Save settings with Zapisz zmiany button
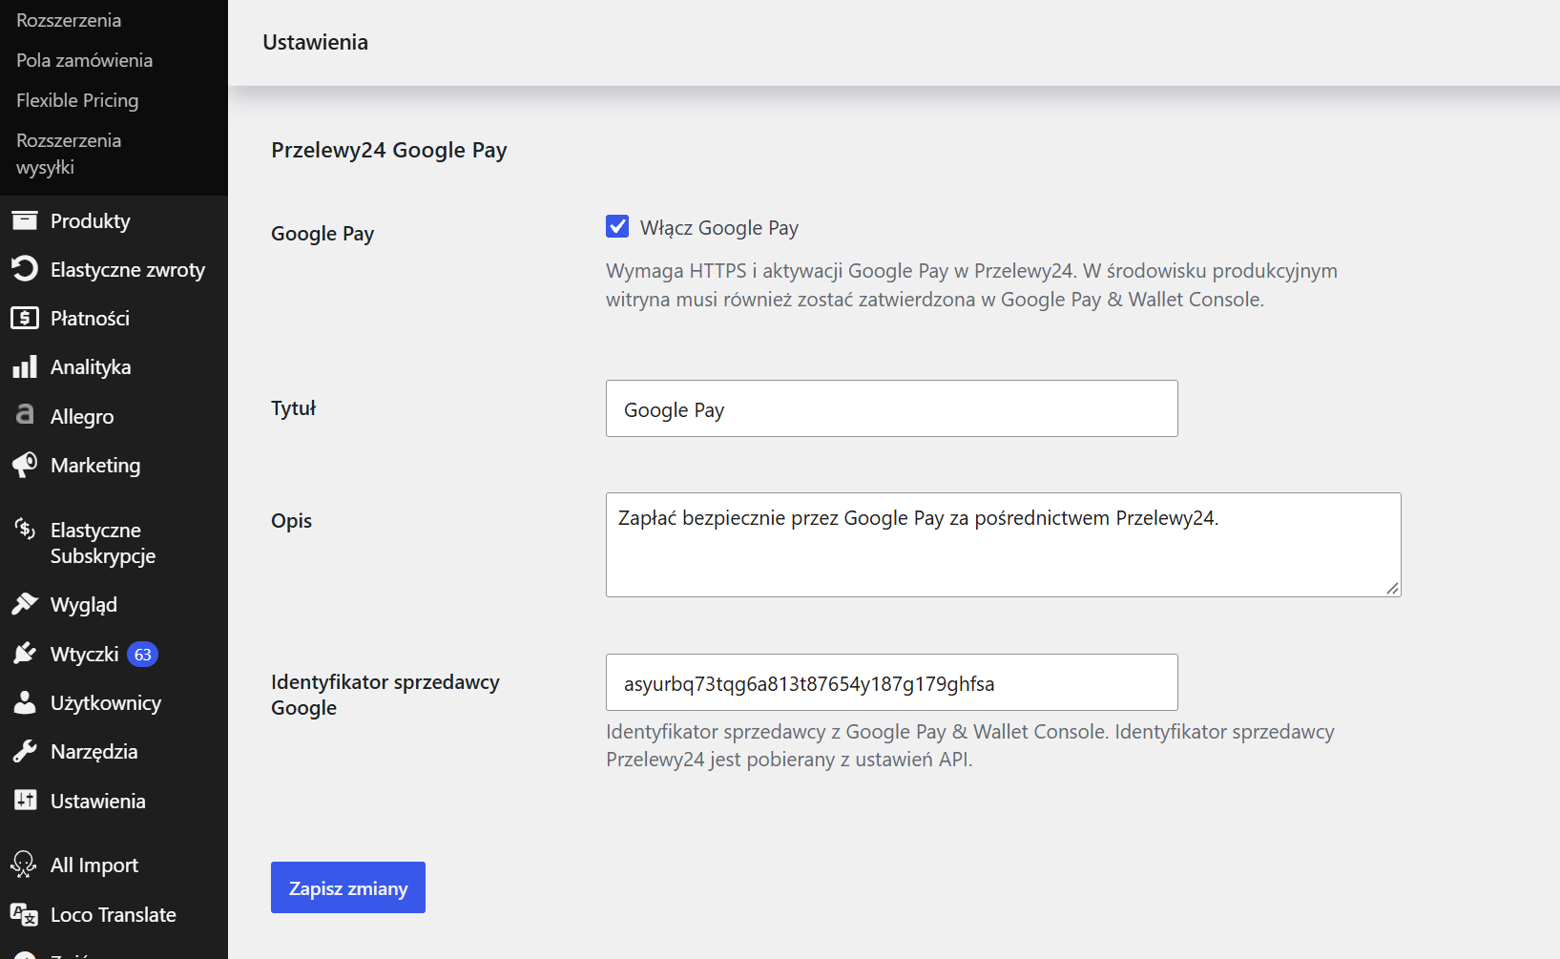The height and width of the screenshot is (959, 1560). pos(348,887)
